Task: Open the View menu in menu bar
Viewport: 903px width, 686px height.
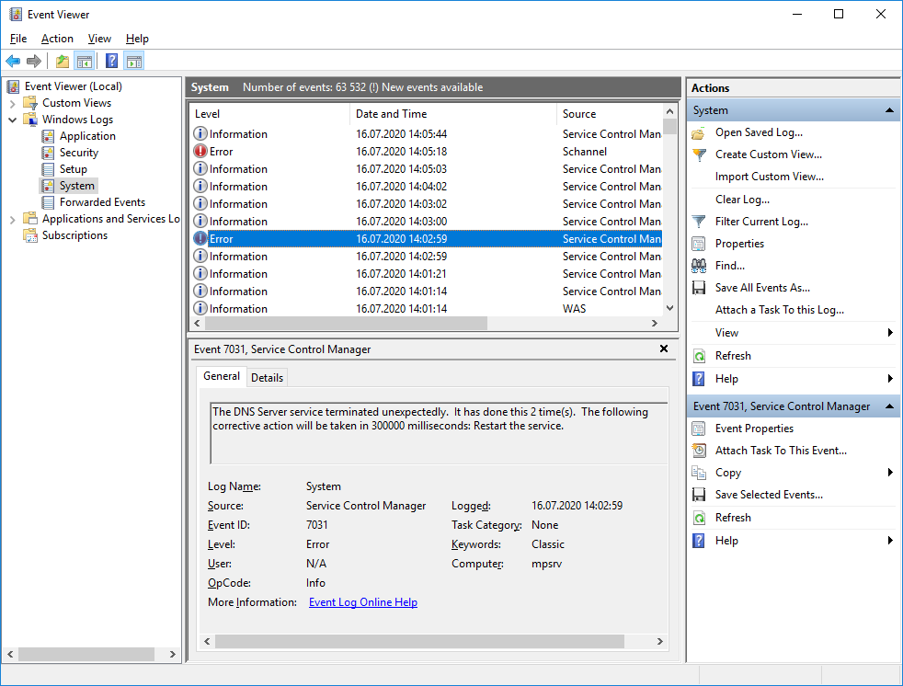Action: [99, 39]
